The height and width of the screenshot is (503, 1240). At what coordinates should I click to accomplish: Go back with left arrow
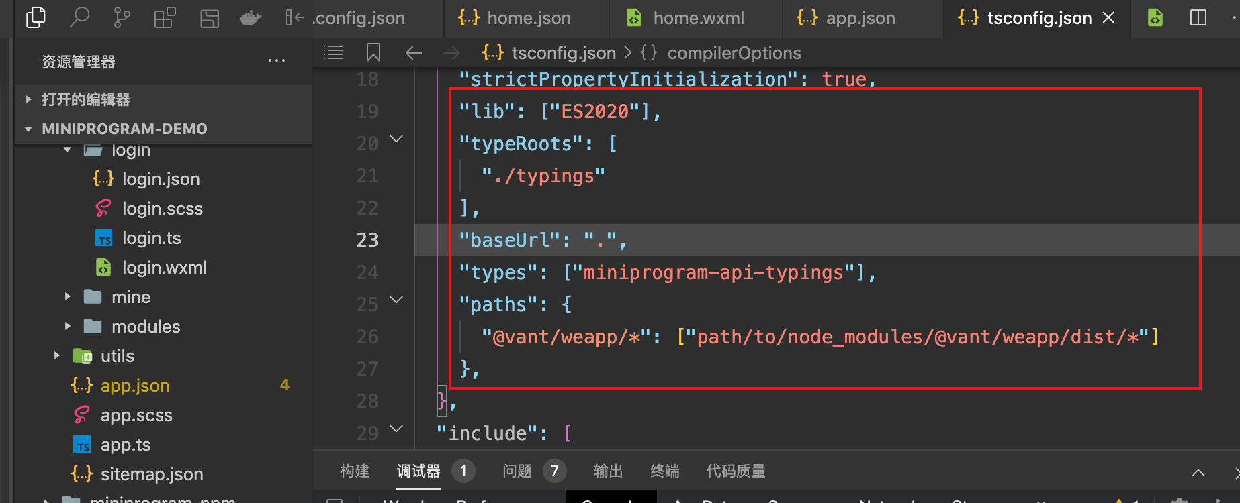(414, 52)
